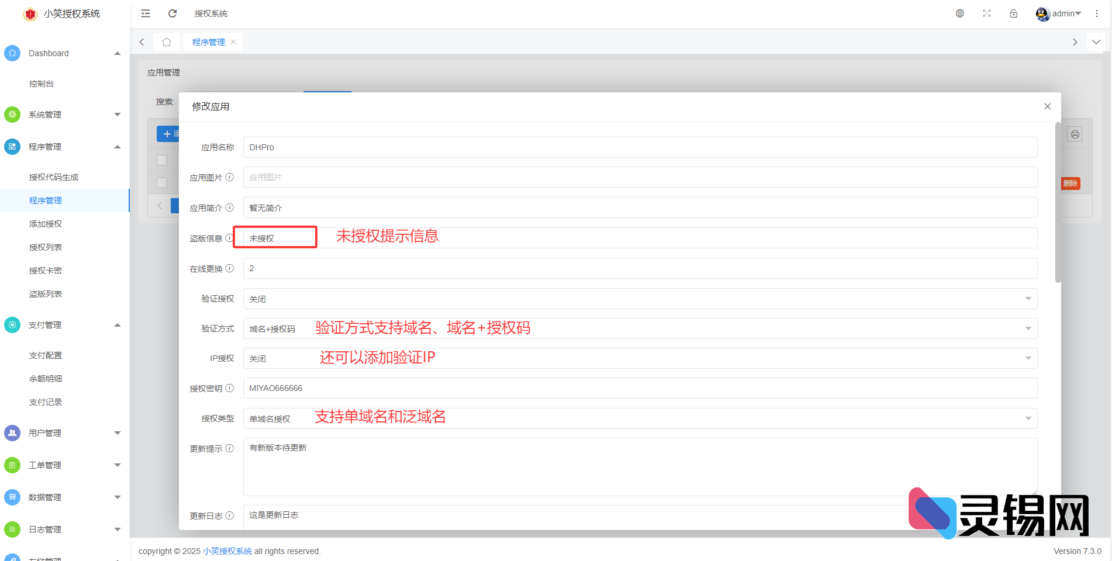Click the red 删除 button
The image size is (1112, 561).
tap(1070, 183)
